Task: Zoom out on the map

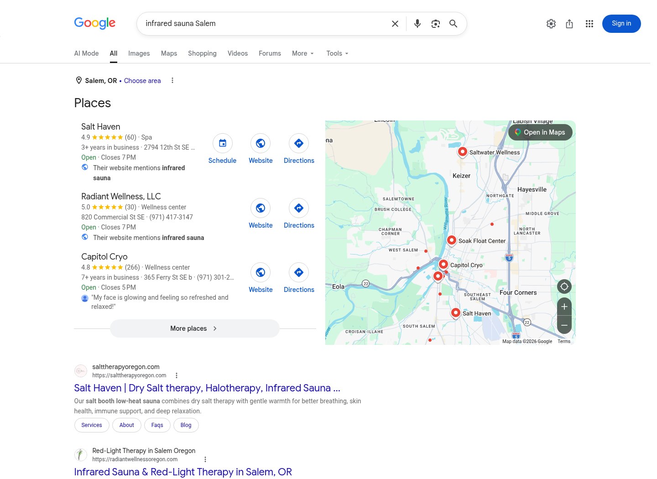Action: 564,325
